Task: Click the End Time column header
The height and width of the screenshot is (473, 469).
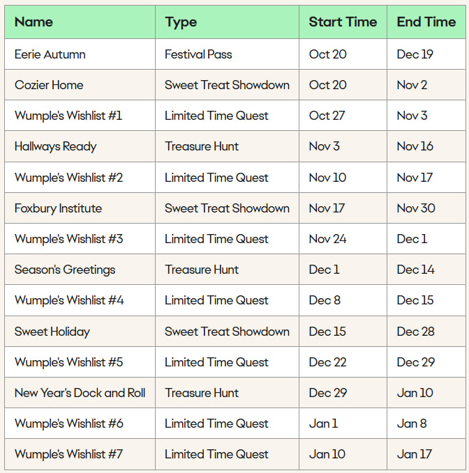Action: click(x=426, y=22)
